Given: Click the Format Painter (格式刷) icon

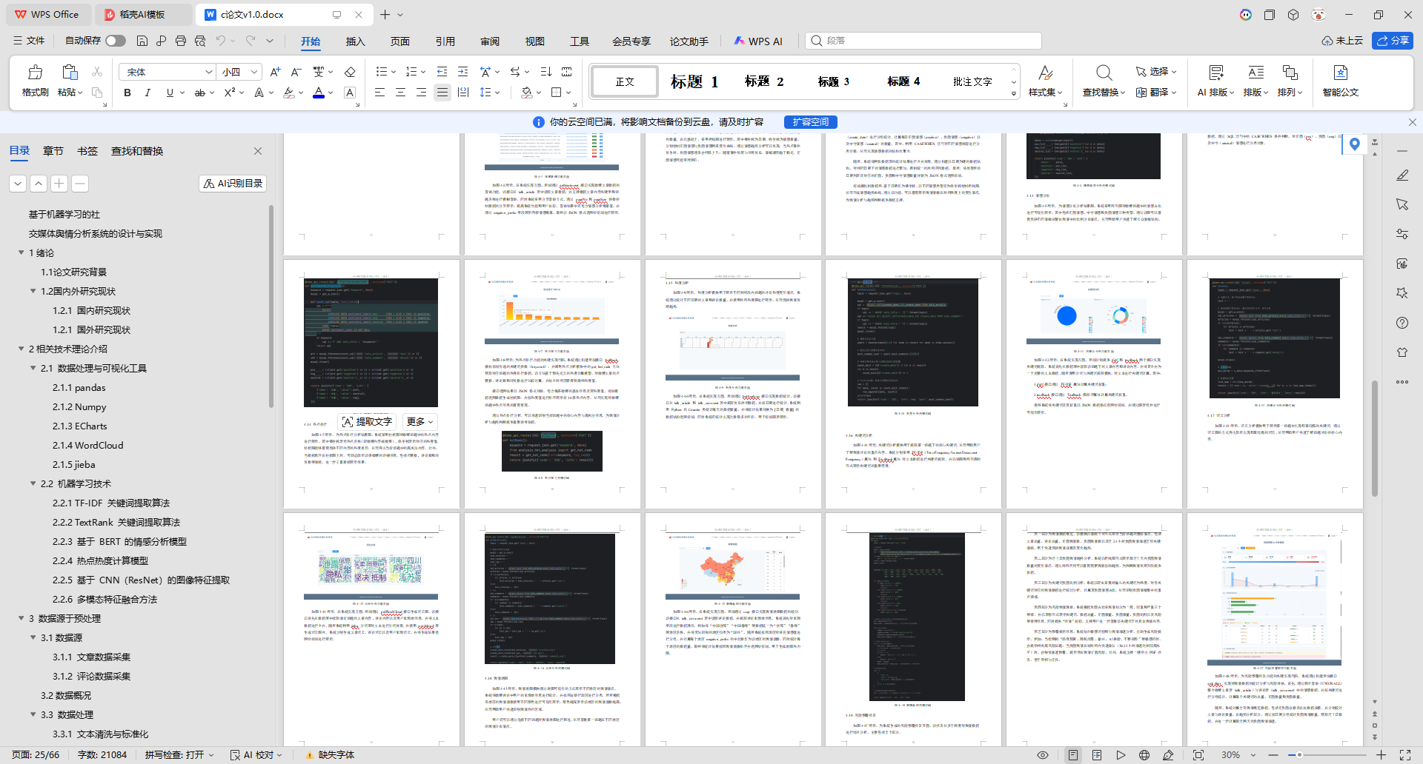Looking at the screenshot, I should 35,73.
